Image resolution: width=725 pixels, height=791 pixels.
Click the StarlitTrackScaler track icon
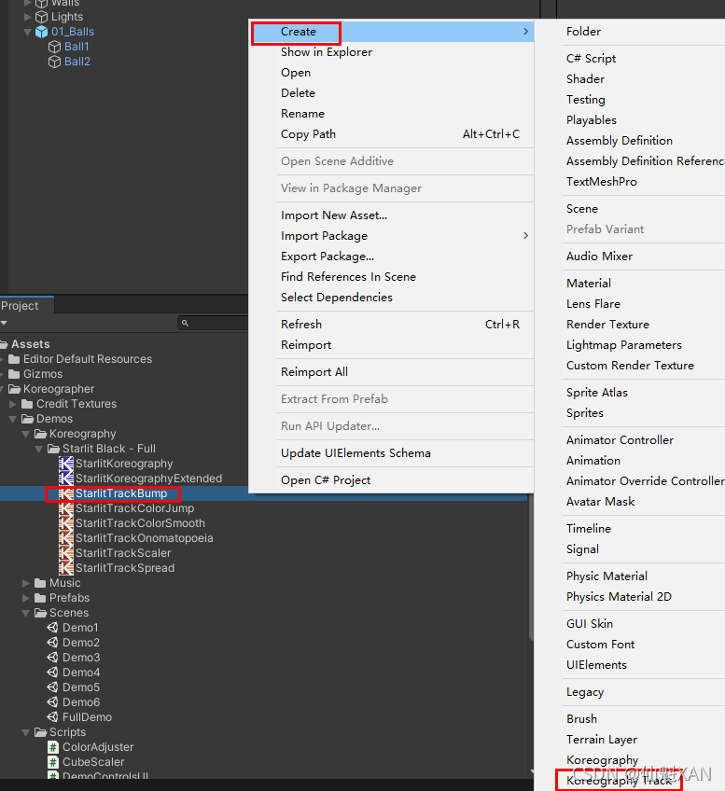click(x=66, y=553)
